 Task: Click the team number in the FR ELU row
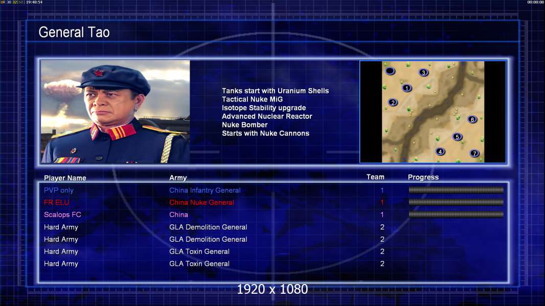pyautogui.click(x=382, y=202)
